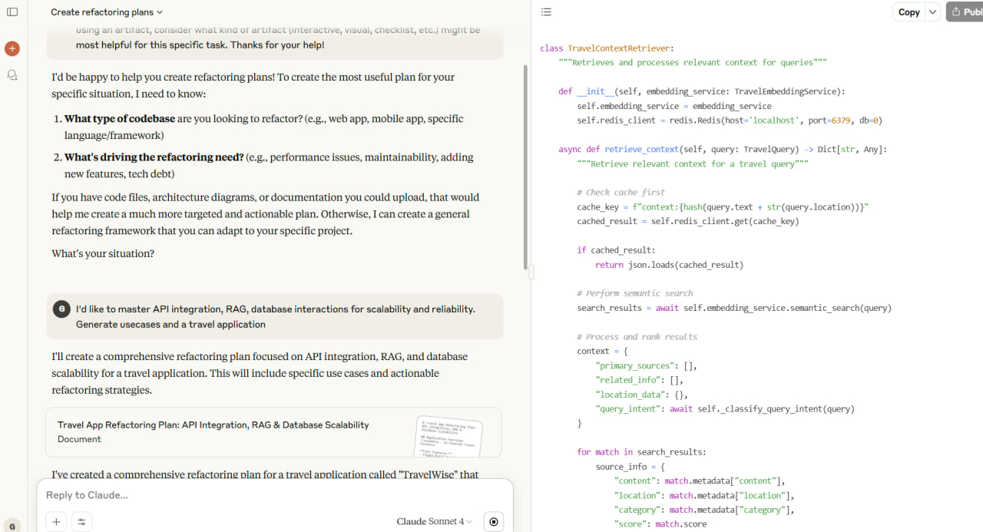Click 'What type of codebase' bold text
Viewport: 983px width, 532px height.
(120, 119)
